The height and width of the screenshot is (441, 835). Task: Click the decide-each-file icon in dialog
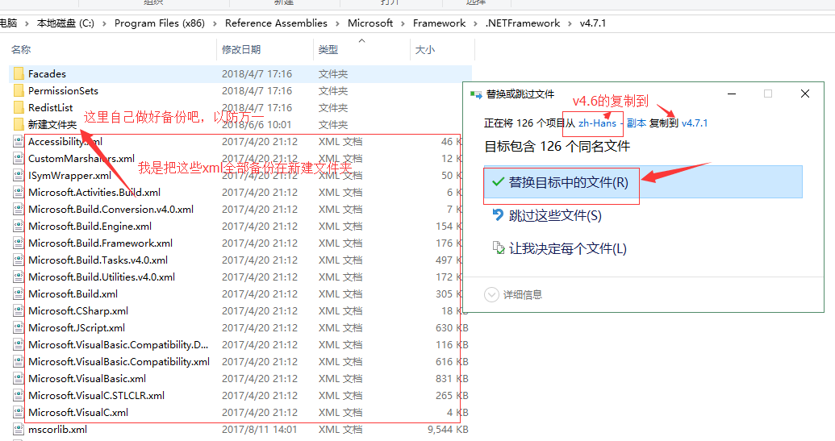click(498, 248)
